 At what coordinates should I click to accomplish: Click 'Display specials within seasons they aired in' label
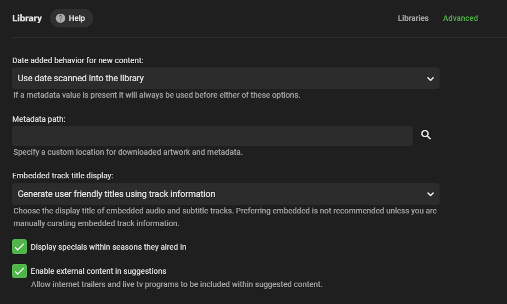[x=109, y=247]
